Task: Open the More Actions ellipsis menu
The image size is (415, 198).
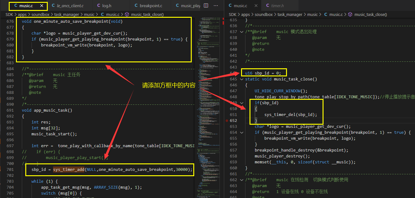Action: point(216,6)
